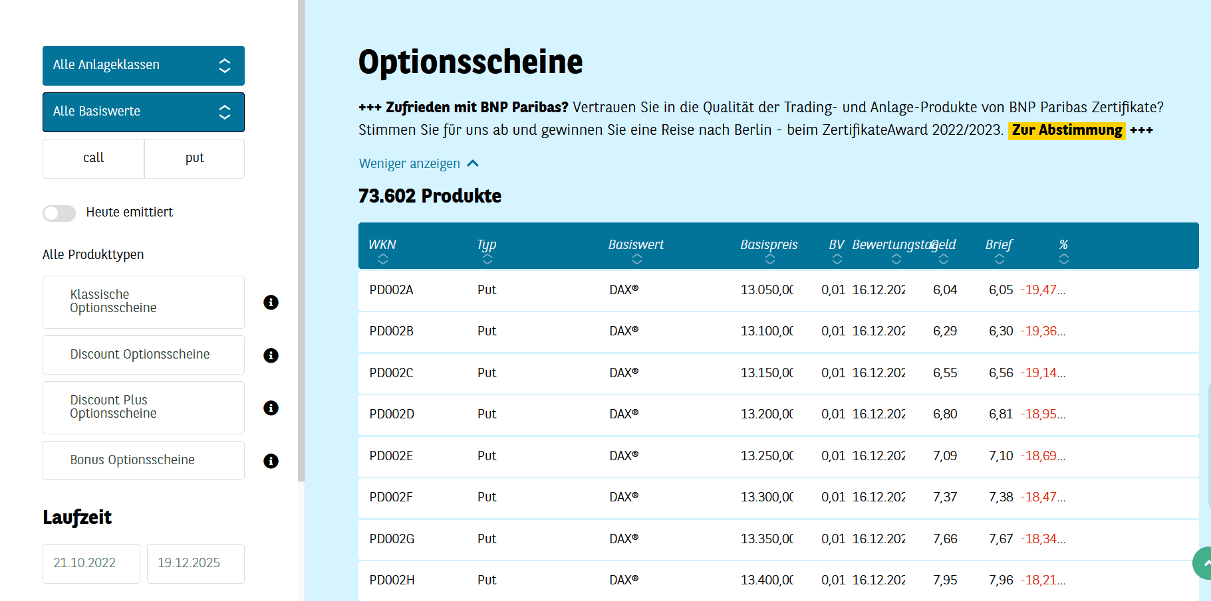Click the Typ column header
The height and width of the screenshot is (601, 1211).
pyautogui.click(x=486, y=244)
